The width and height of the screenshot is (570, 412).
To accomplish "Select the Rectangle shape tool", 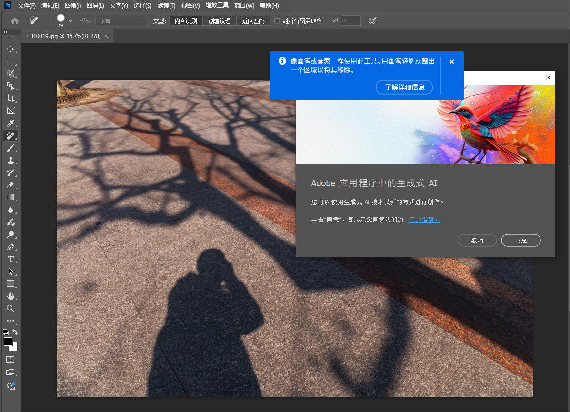I will (10, 284).
